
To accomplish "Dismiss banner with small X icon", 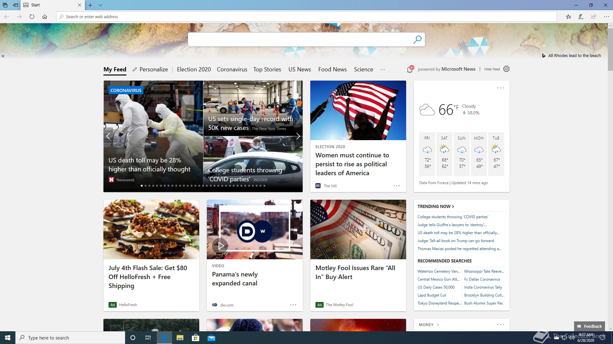I will [3, 56].
